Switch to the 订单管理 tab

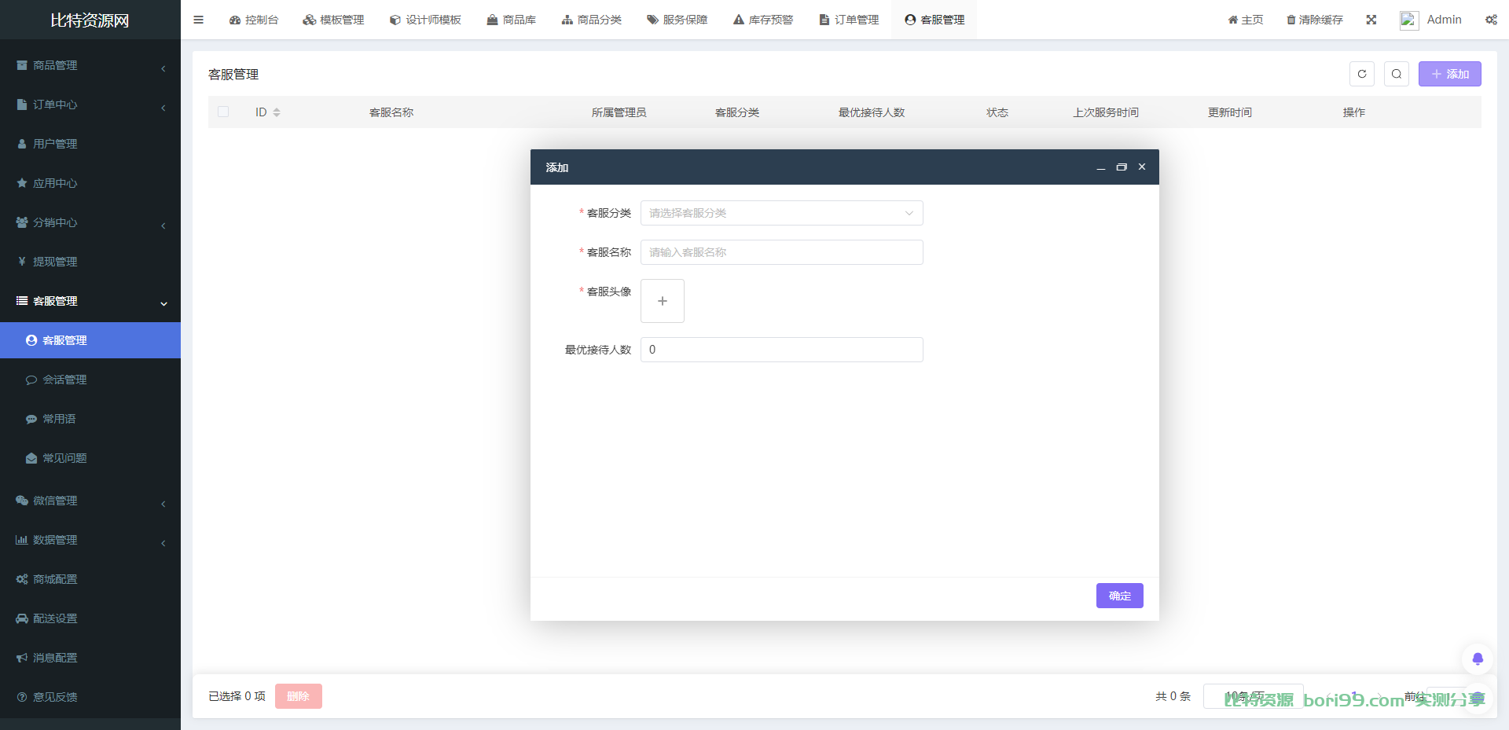click(x=849, y=20)
